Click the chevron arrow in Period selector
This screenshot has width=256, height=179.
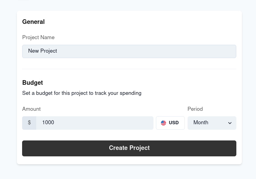(x=230, y=123)
